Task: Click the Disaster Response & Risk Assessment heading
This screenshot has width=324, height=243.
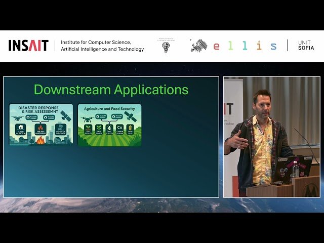Action: (38, 110)
